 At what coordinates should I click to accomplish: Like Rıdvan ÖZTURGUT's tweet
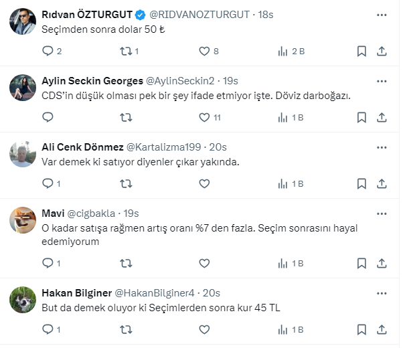point(204,51)
